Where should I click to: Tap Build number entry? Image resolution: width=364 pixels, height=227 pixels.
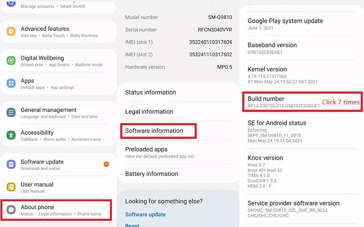283,102
